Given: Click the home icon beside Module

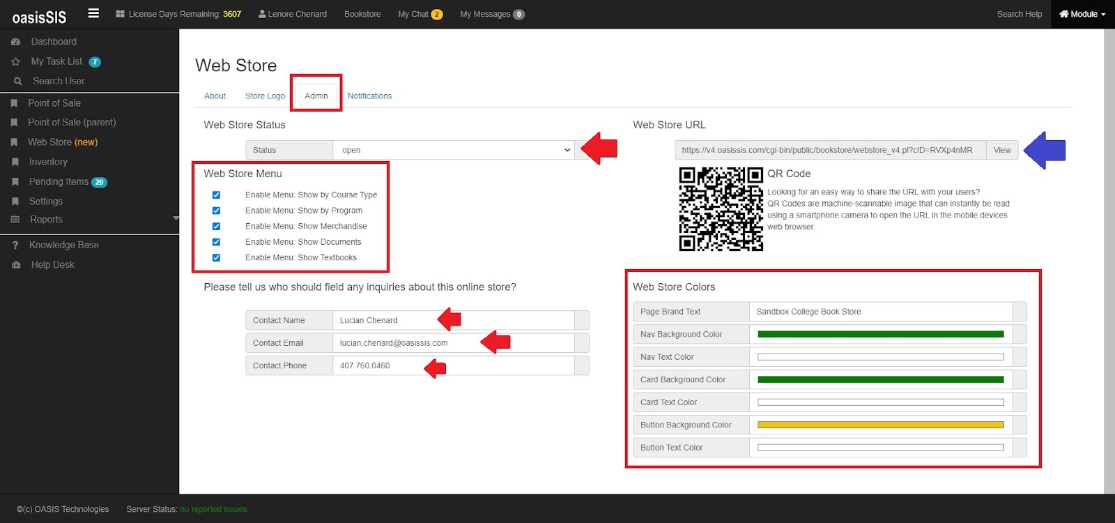Looking at the screenshot, I should point(1064,14).
